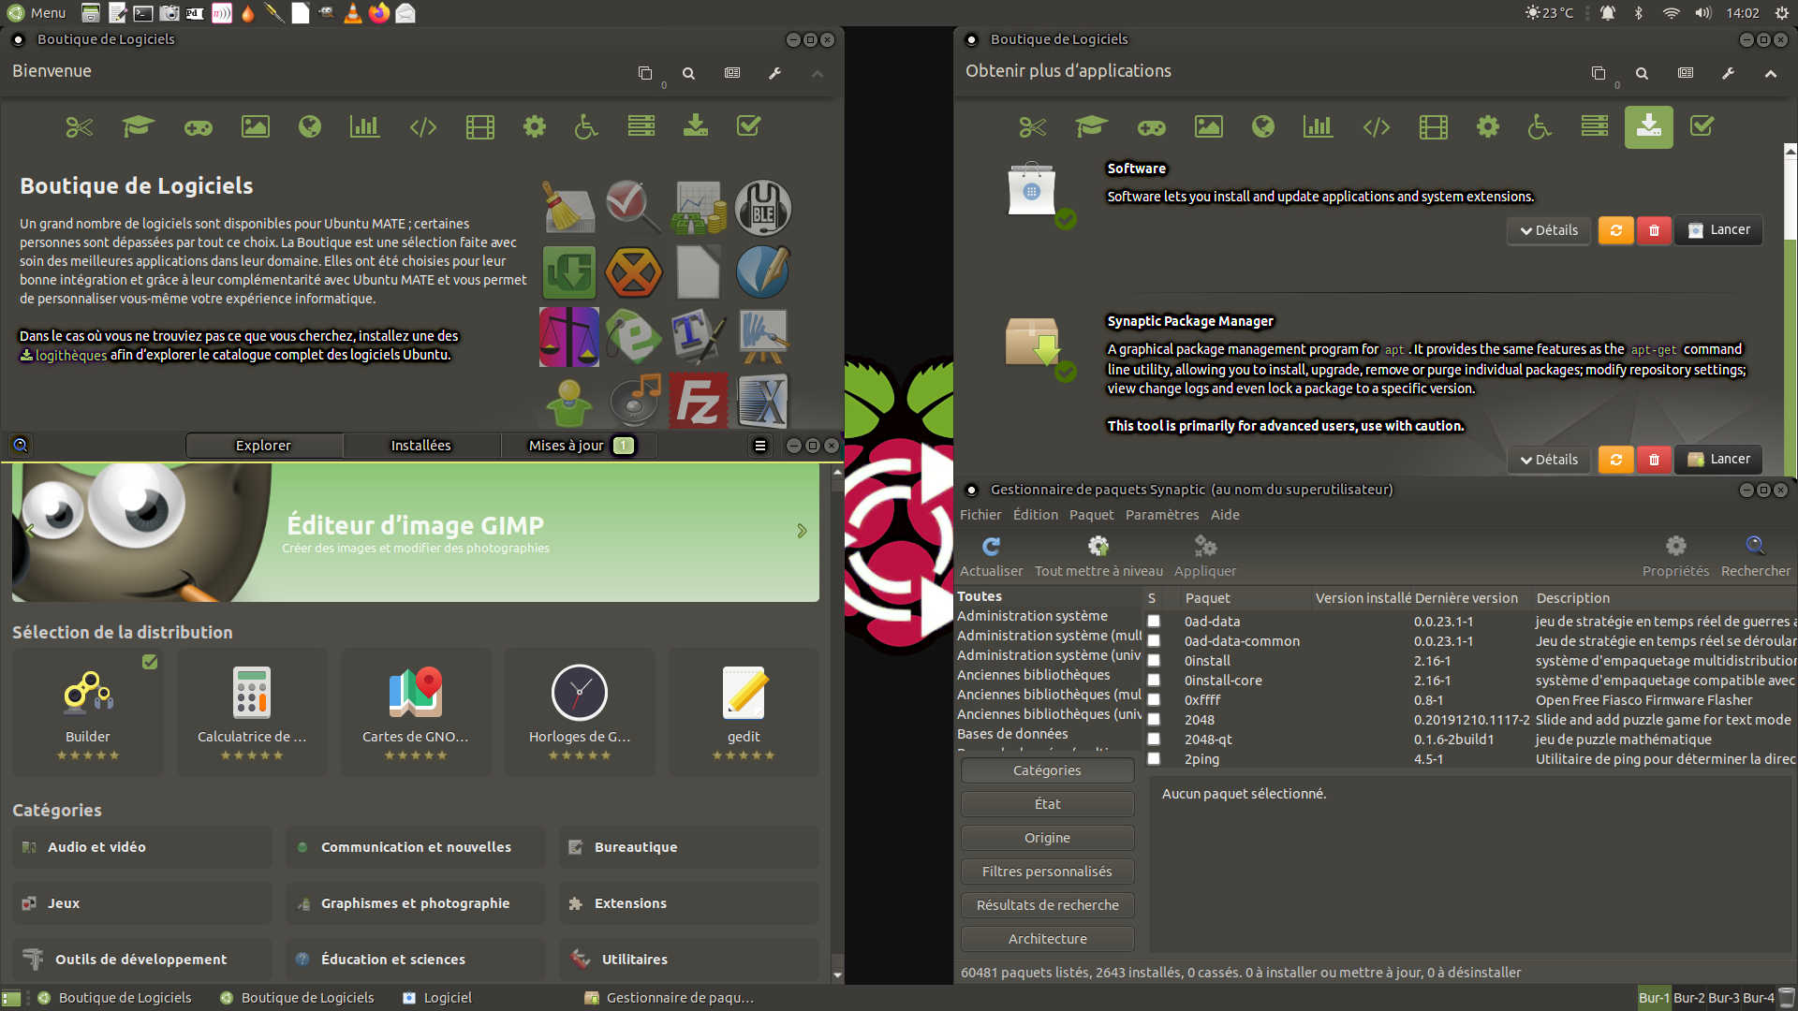The image size is (1798, 1011).
Task: Collapse the category bar chevron in right Boutique
Action: (x=1771, y=73)
